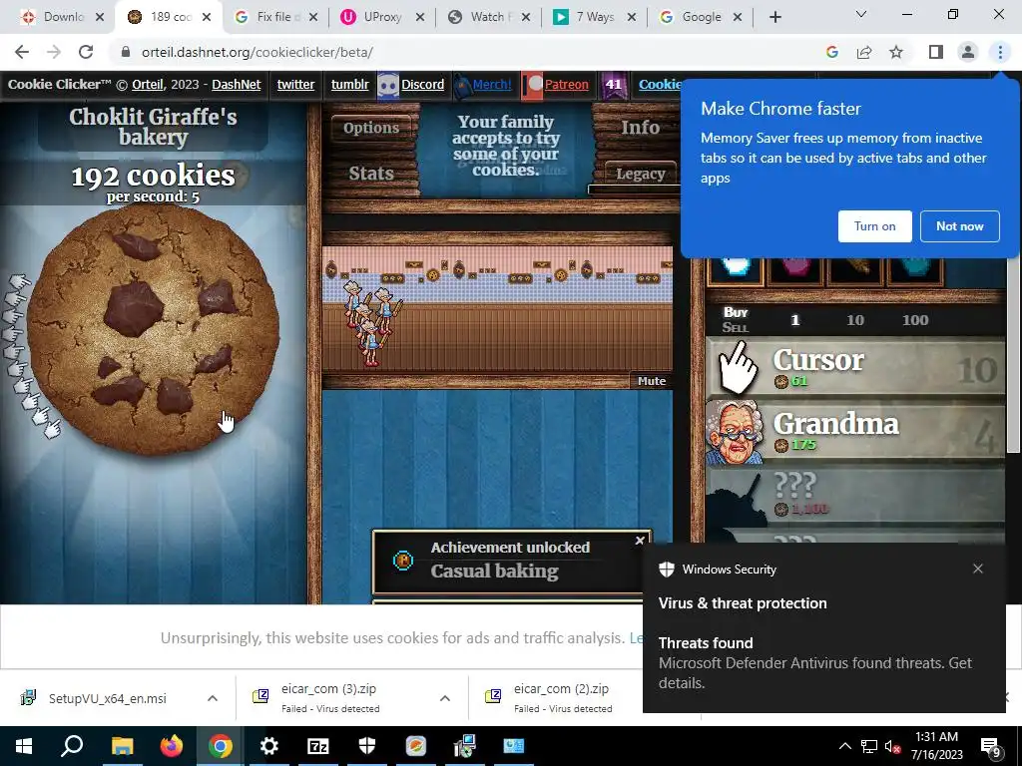Click the big chocolate chip cookie
1022x766 pixels.
pos(154,329)
